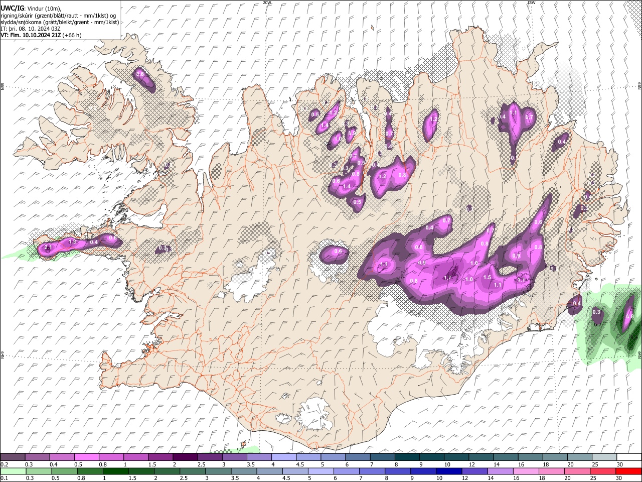Click the 'Vindur (10m)' header text
The image size is (642, 482).
point(44,9)
